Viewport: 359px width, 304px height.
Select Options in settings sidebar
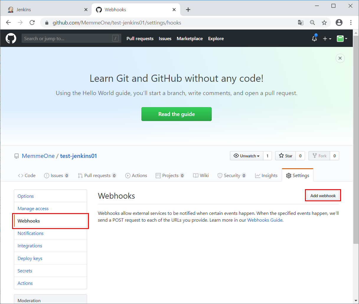pos(50,196)
